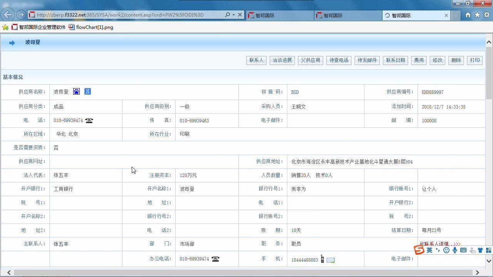
Task: Click the 添加时间 value 2018/12/7 14:33:35
Action: [x=444, y=107]
